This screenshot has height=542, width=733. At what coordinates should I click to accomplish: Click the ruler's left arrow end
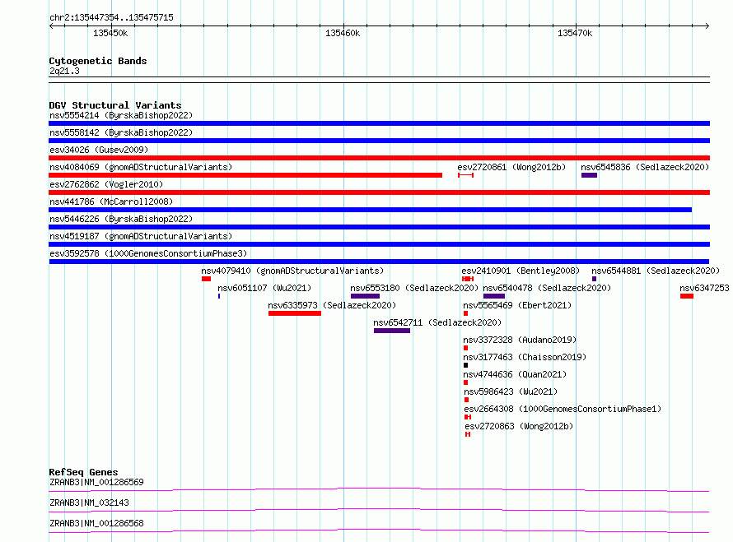[51, 25]
